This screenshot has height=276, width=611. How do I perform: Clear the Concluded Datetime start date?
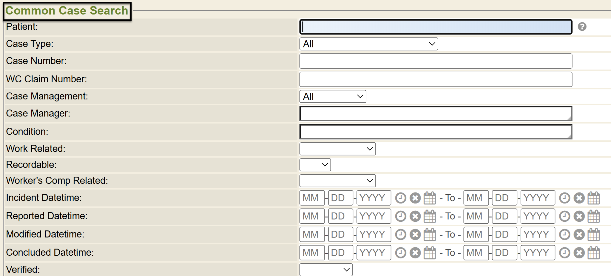point(415,253)
